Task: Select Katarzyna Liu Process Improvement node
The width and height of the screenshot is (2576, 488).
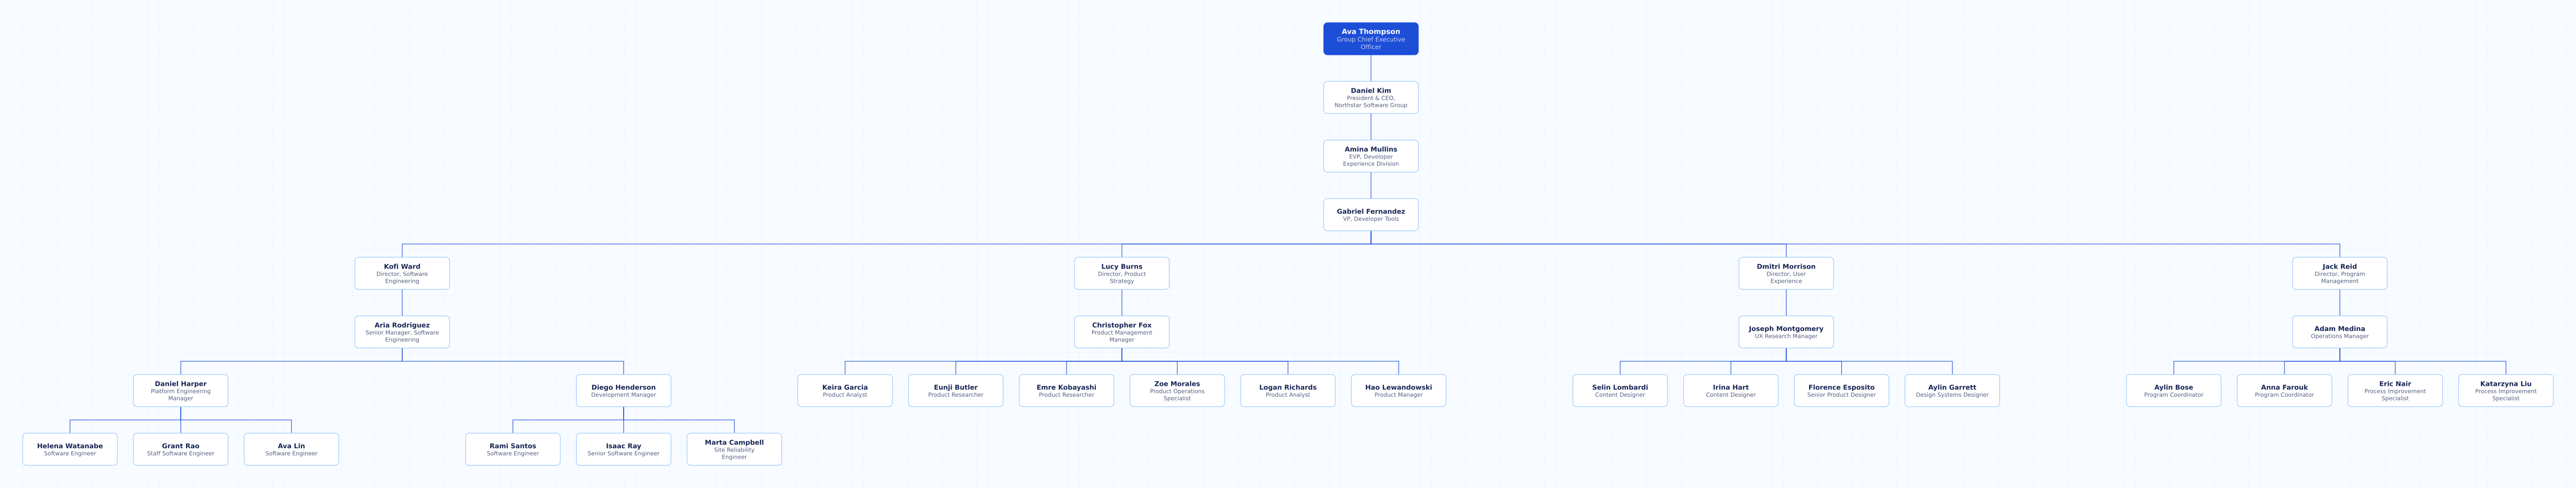Action: (2505, 390)
